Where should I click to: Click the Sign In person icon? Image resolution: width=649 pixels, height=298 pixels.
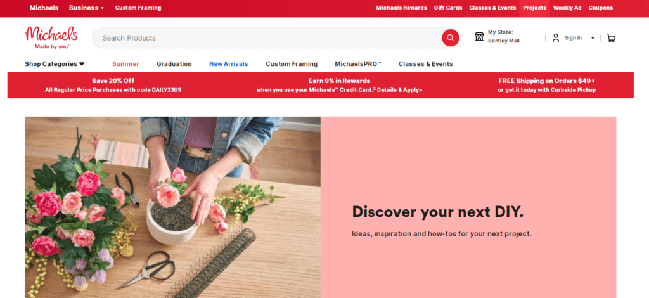coord(556,37)
